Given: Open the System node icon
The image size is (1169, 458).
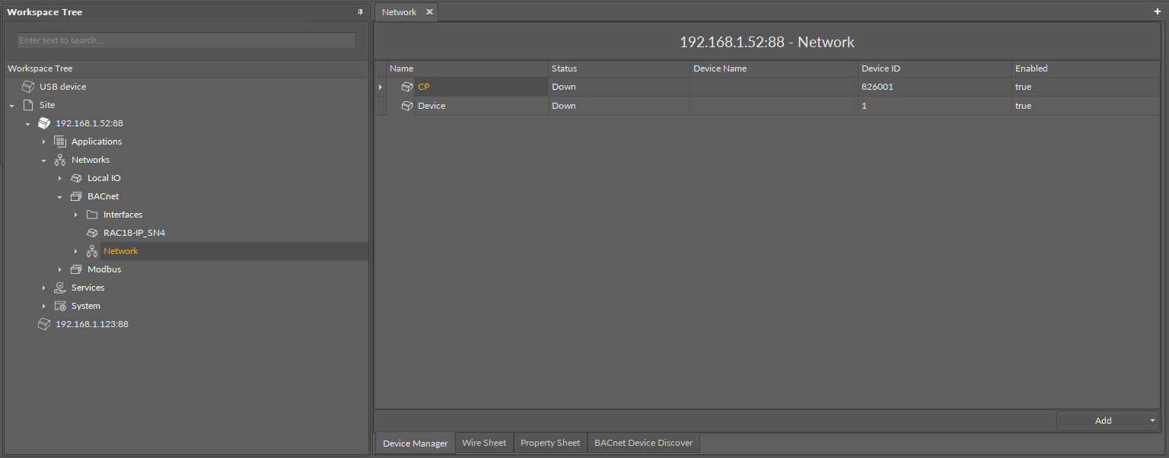Looking at the screenshot, I should click(59, 305).
